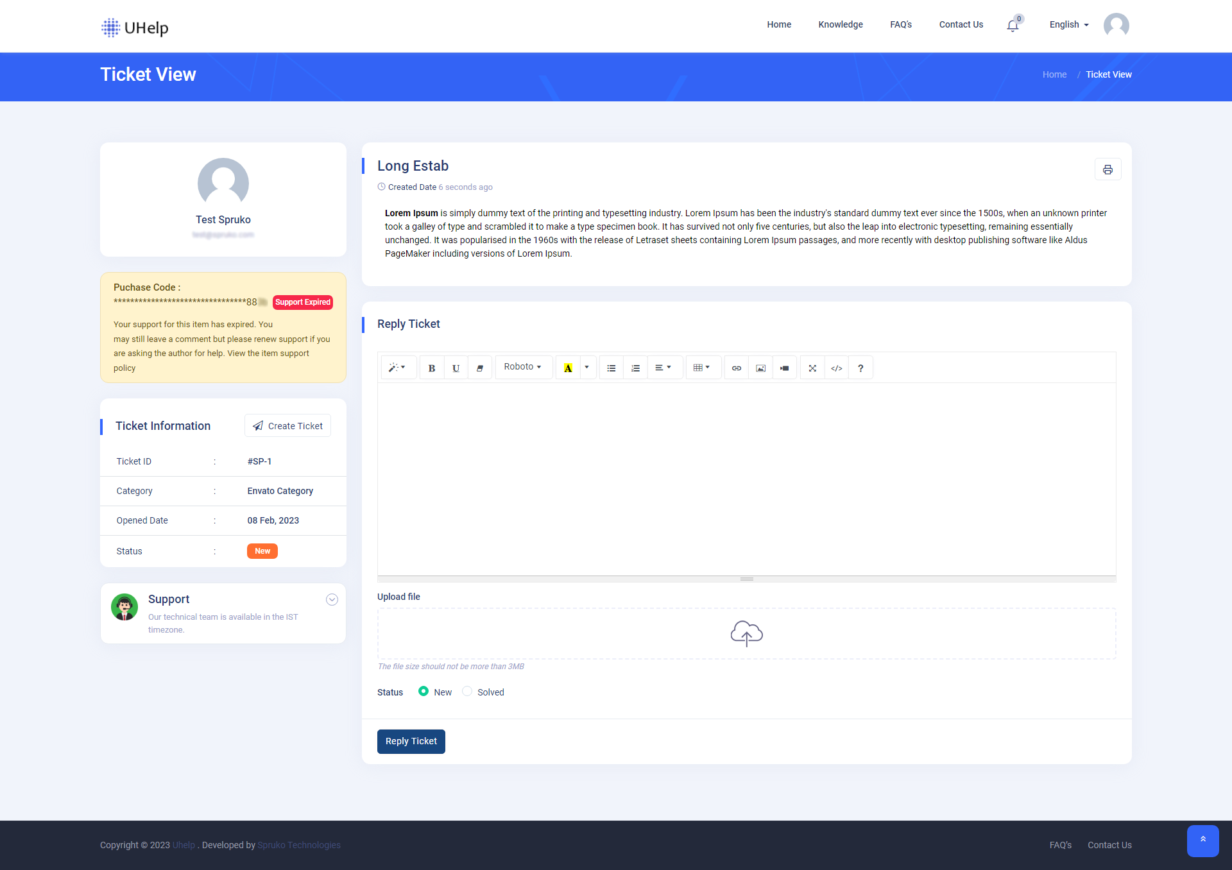Click the file upload drop zone
Image resolution: width=1232 pixels, height=870 pixels.
click(746, 633)
